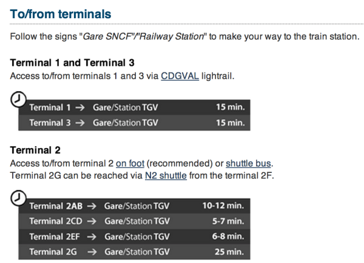Click the clock icon above Terminal 1 timetable

point(19,99)
